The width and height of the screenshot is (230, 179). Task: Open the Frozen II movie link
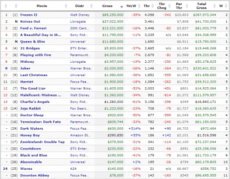point(29,15)
